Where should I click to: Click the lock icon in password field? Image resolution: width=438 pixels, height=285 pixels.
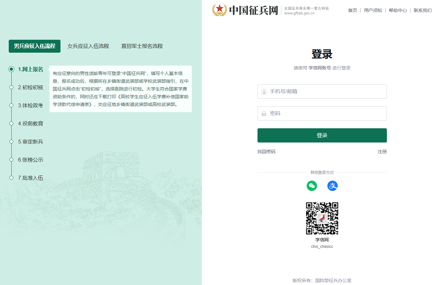tap(264, 113)
